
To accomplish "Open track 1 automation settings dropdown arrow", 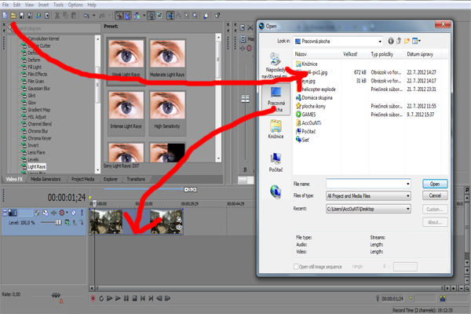I will (67, 213).
